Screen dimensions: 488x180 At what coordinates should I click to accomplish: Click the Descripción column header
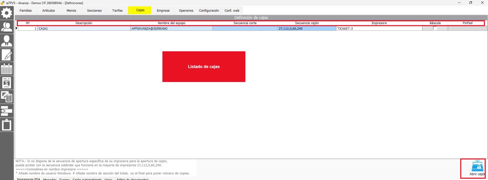coord(84,23)
